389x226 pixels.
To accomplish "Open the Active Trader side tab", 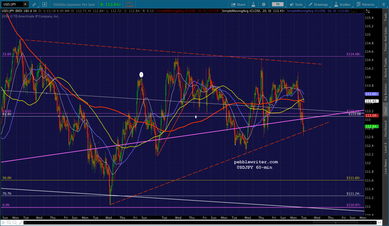I will pos(386,67).
